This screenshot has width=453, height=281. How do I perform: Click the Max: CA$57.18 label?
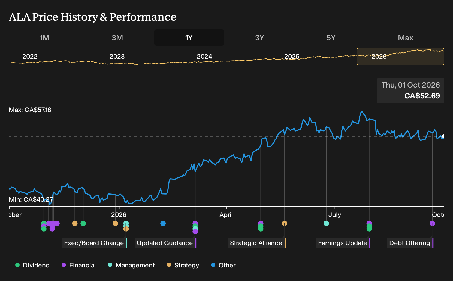coord(30,110)
